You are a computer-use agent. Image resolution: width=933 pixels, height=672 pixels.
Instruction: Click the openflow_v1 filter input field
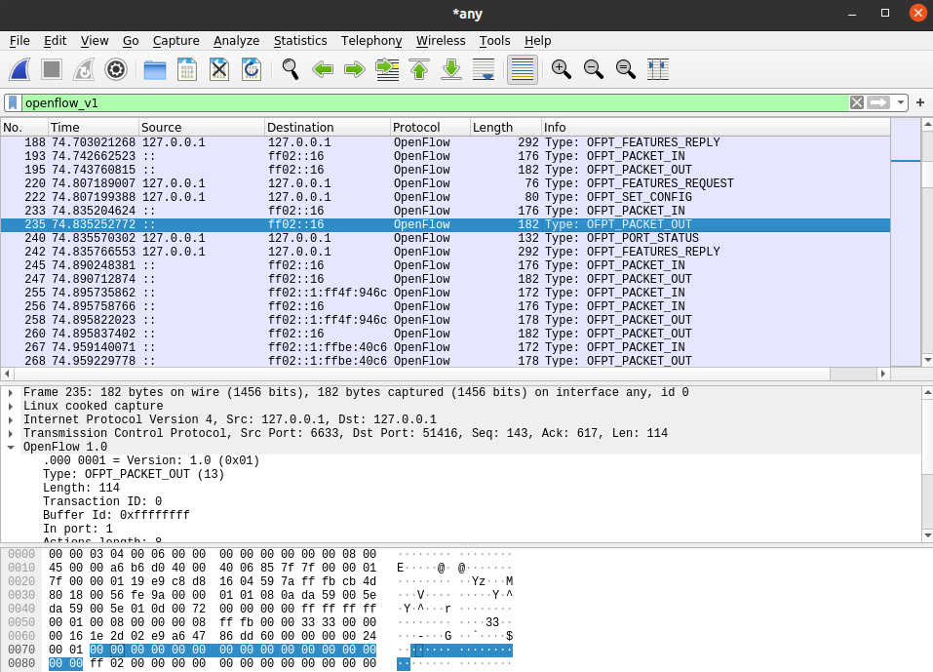(429, 102)
